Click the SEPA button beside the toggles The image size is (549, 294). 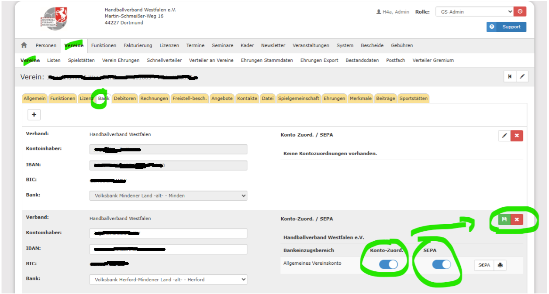tap(484, 265)
